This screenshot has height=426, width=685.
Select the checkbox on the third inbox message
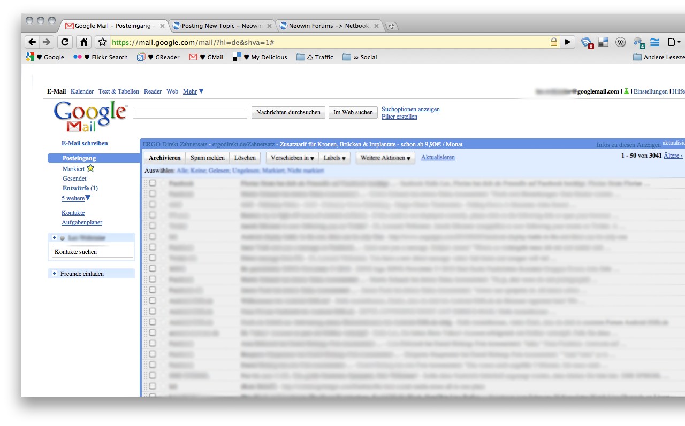tap(153, 204)
